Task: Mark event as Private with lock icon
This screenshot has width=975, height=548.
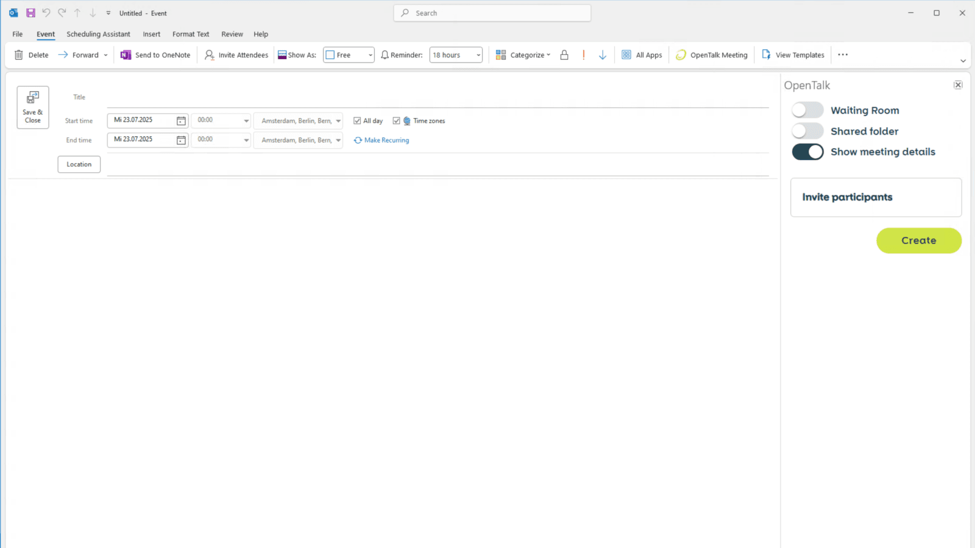Action: point(564,55)
